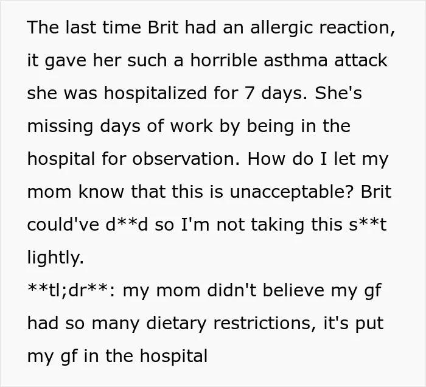Click the word "horrible"

(x=223, y=60)
